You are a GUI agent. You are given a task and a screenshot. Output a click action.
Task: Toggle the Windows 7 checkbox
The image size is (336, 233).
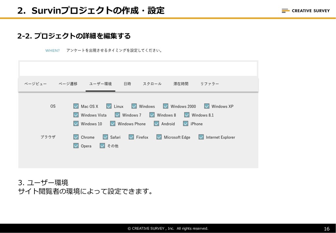[x=117, y=115]
